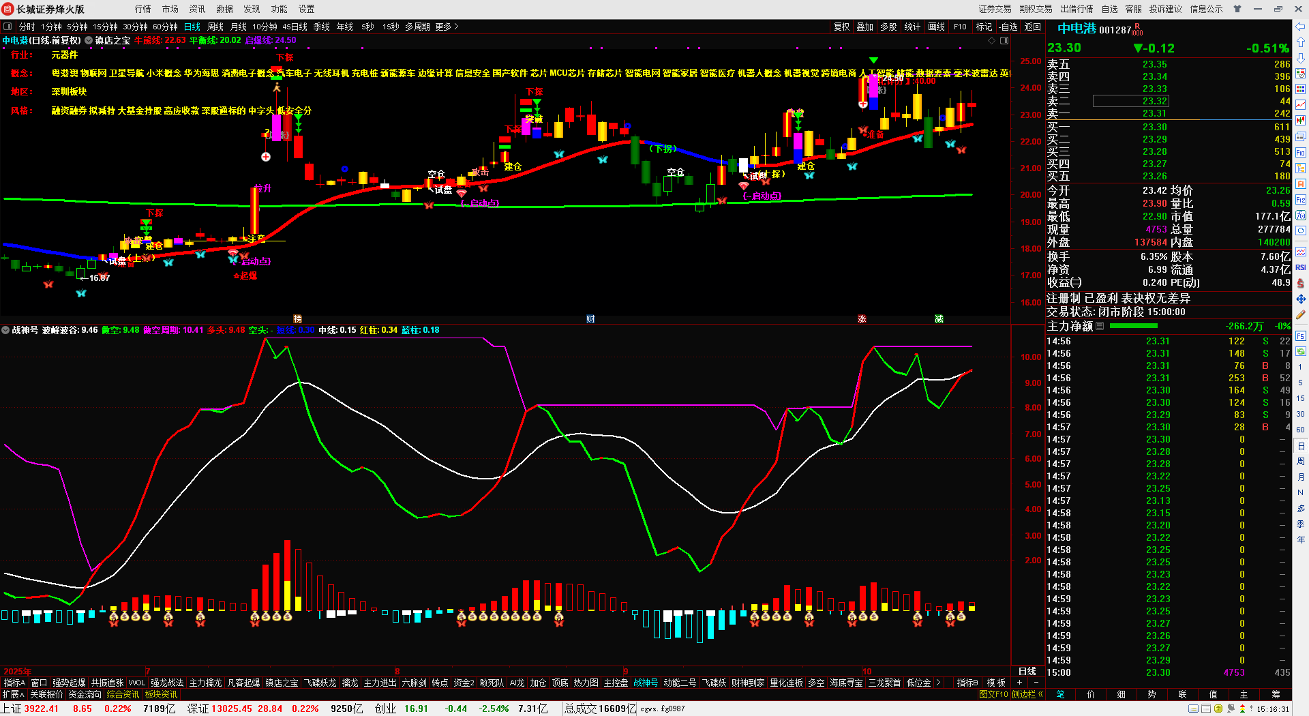Click the down arrow icon in right sidebar
Image resolution: width=1309 pixels, height=716 pixels.
pyautogui.click(x=1300, y=58)
